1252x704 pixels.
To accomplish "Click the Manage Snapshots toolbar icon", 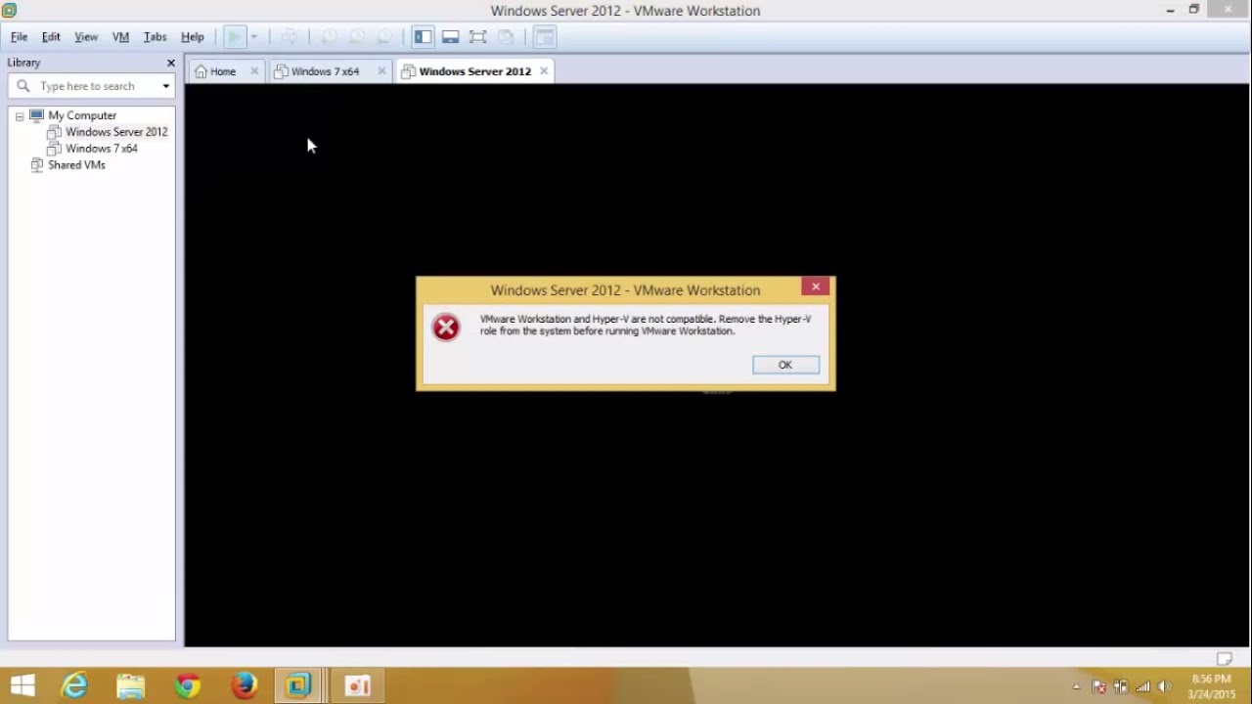I will click(x=384, y=37).
